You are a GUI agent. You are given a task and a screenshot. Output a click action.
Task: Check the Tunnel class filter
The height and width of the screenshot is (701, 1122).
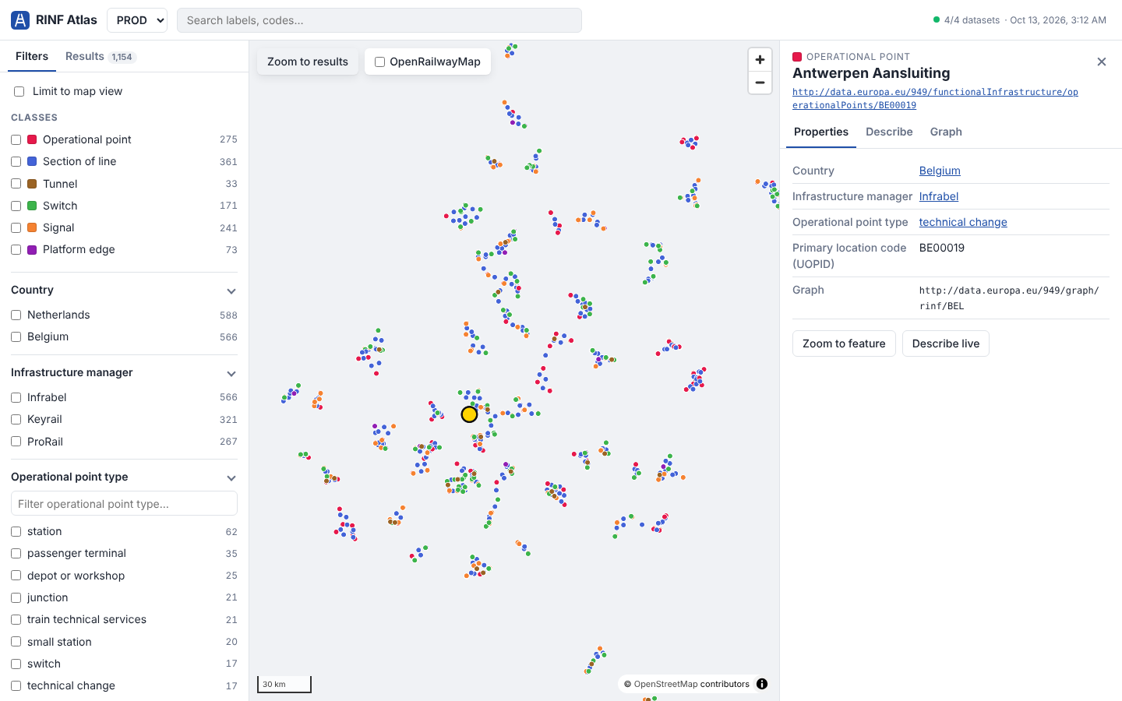point(16,184)
